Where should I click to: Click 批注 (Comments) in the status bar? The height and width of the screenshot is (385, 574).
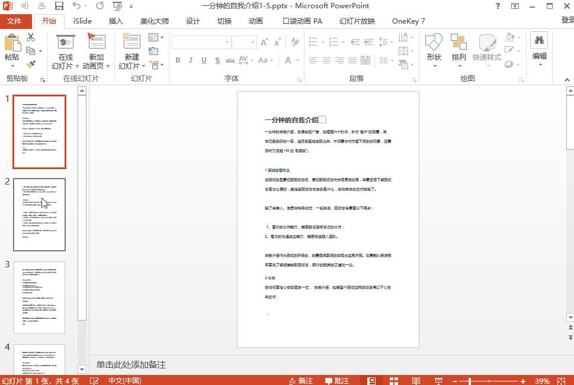[x=339, y=381]
